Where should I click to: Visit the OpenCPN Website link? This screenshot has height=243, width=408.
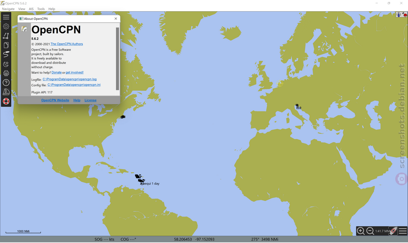tap(55, 100)
